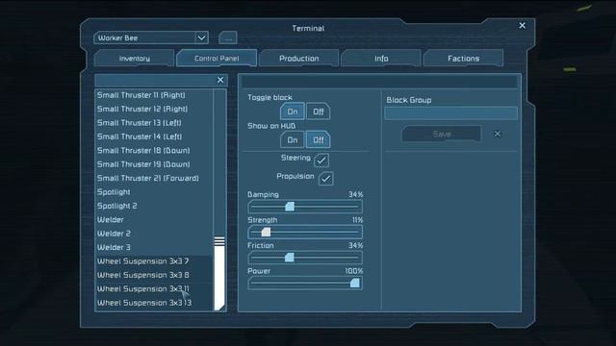The height and width of the screenshot is (346, 616).
Task: Adjust the Damping slider
Action: point(305,207)
